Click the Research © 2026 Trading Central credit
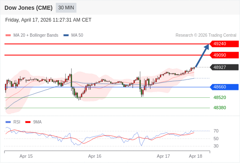This screenshot has height=163, width=240. 206,35
